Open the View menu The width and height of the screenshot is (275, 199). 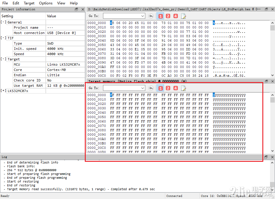[x=61, y=3]
